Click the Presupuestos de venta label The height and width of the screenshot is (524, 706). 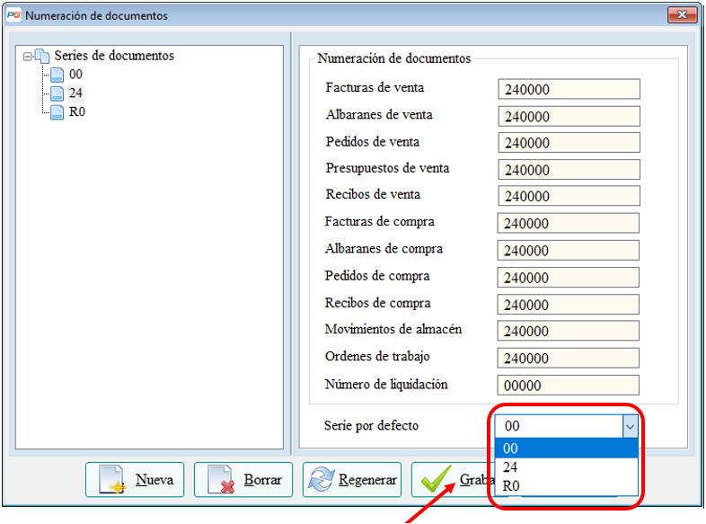click(388, 168)
